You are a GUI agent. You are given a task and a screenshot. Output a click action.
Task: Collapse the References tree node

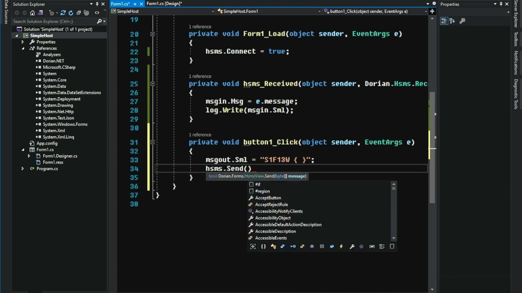(x=23, y=48)
